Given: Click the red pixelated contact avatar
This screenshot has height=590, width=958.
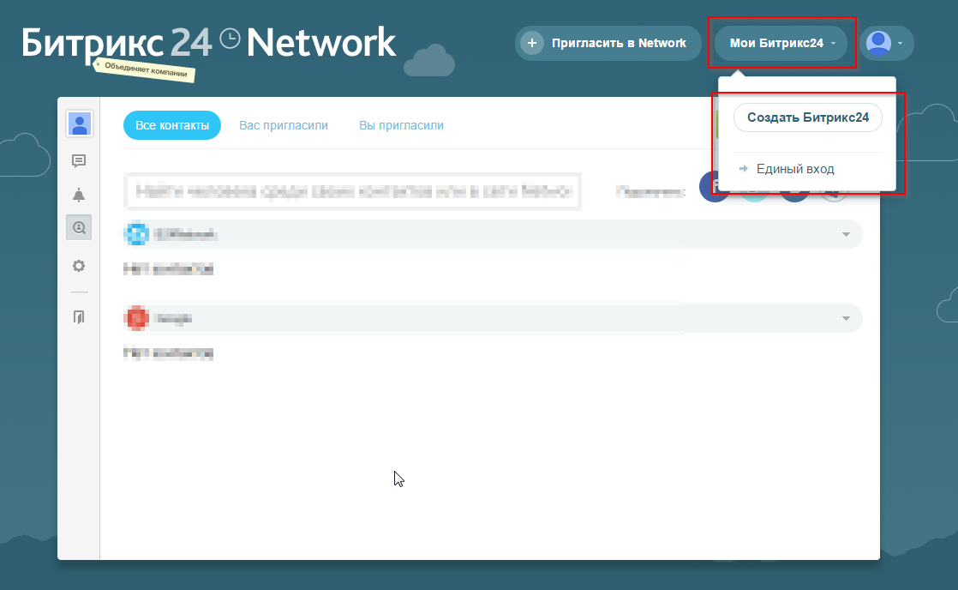Looking at the screenshot, I should (136, 318).
